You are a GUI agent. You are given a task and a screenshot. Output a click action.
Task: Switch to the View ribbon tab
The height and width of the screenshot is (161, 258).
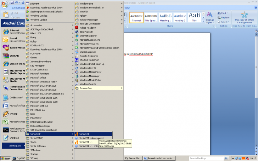pyautogui.click(x=127, y=8)
